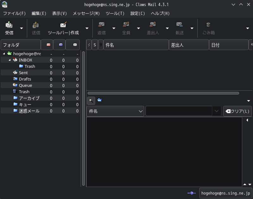
Task: Select the Queue folder icon
Action: tap(15, 85)
